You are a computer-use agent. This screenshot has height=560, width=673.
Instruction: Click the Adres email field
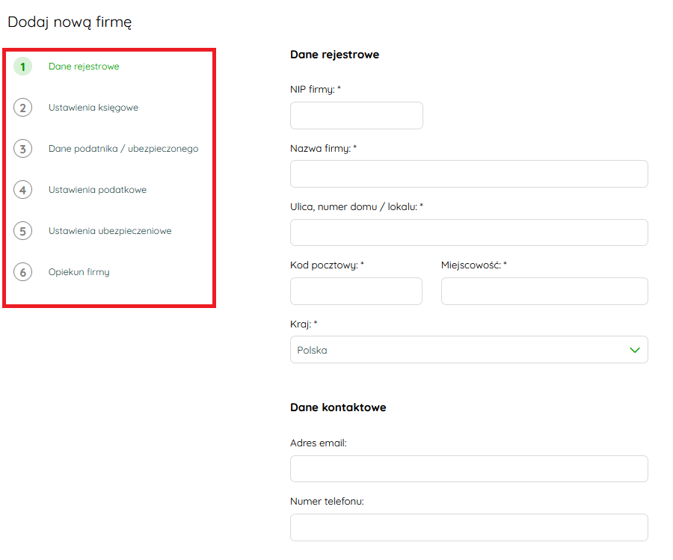coord(469,469)
